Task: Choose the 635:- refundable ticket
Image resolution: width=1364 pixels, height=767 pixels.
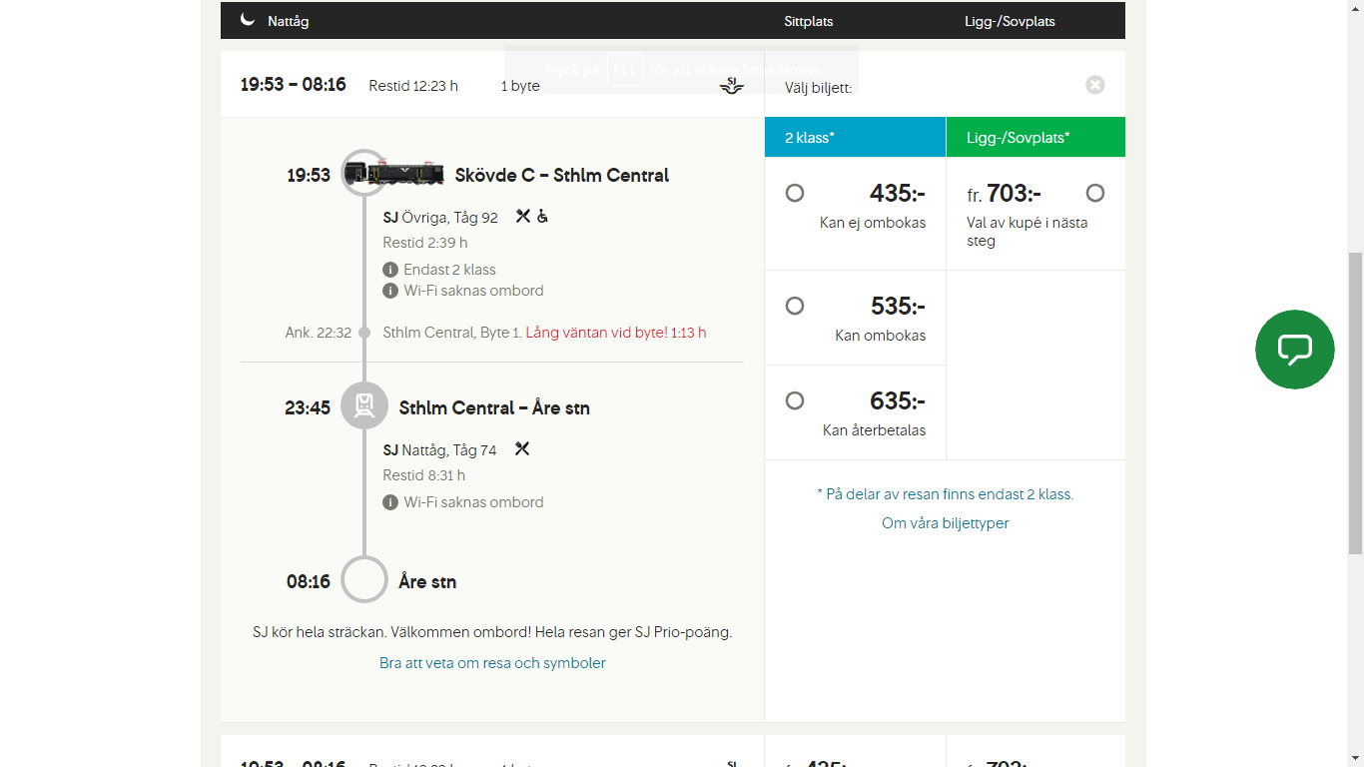Action: [x=795, y=400]
